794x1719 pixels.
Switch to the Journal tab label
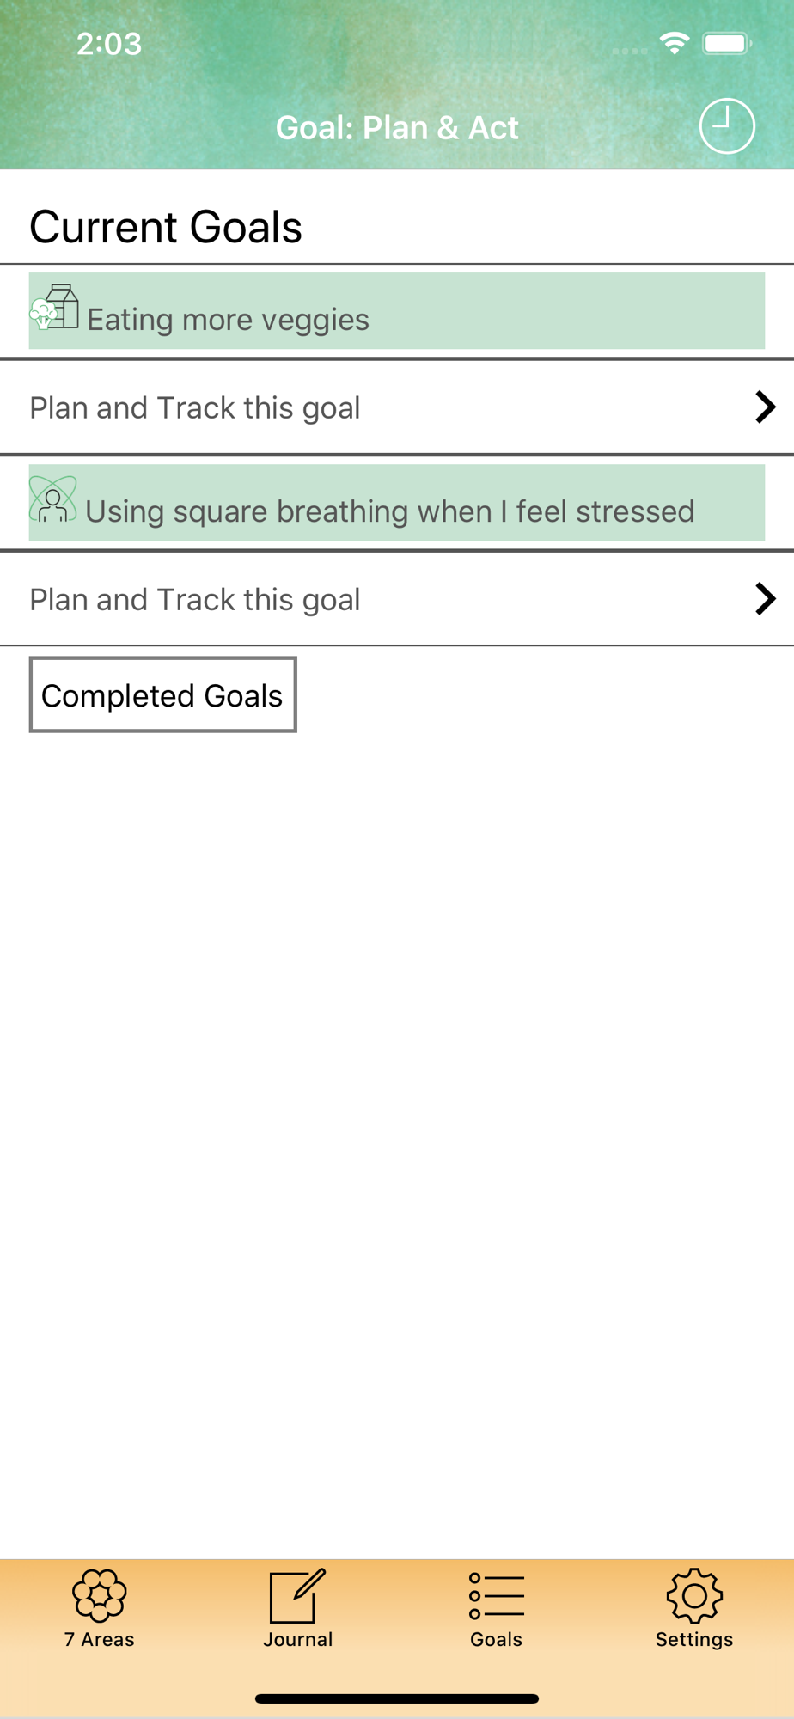coord(297,1639)
